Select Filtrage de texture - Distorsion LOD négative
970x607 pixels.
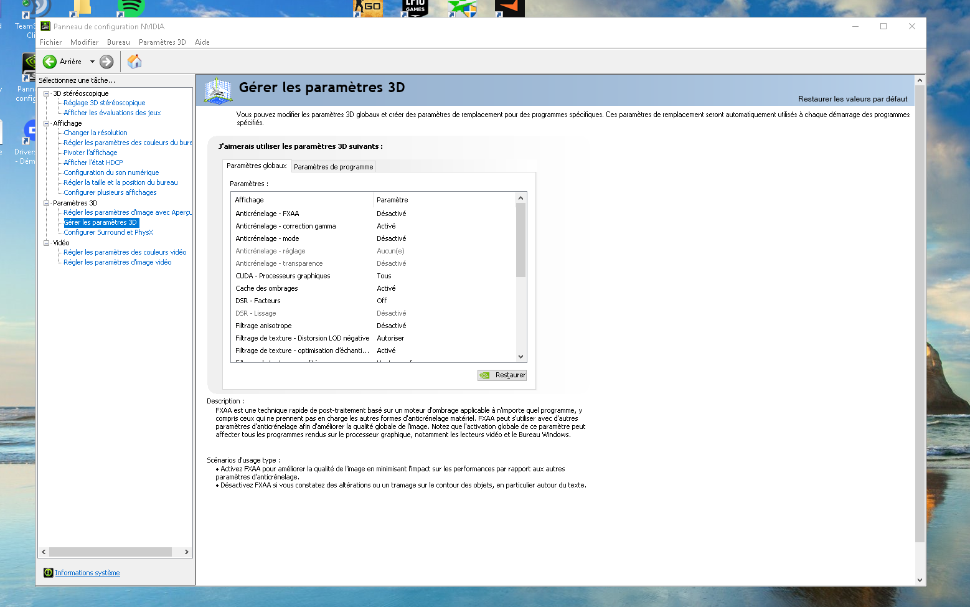tap(374, 338)
